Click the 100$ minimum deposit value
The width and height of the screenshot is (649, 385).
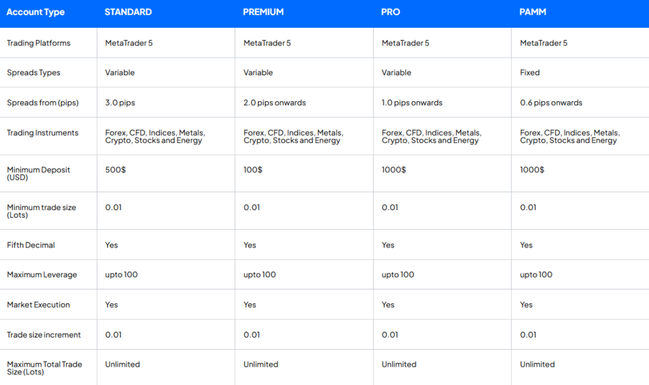tap(253, 170)
